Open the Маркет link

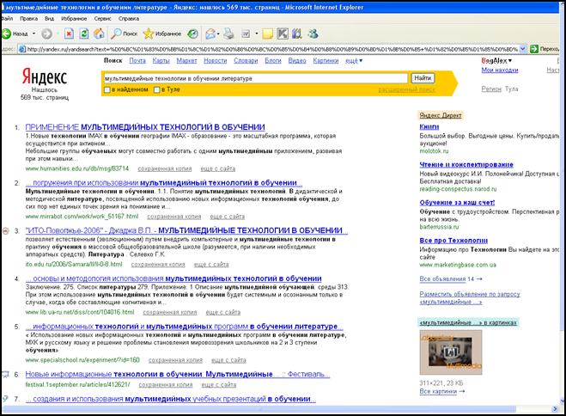[186, 61]
